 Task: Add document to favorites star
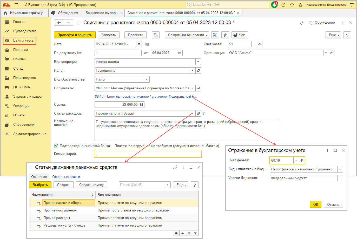coord(79,23)
